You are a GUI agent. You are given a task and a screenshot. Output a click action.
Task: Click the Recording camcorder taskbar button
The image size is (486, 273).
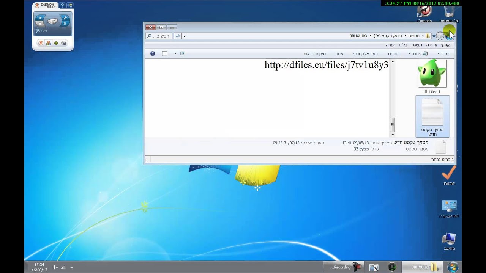point(344,267)
